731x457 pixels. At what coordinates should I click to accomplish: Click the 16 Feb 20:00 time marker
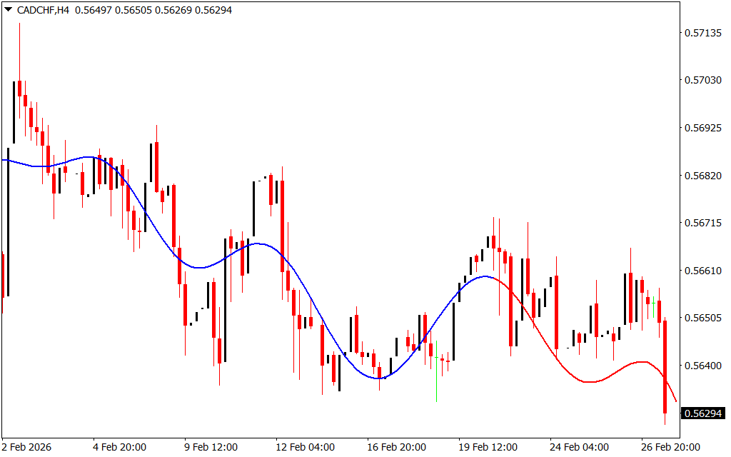point(396,447)
